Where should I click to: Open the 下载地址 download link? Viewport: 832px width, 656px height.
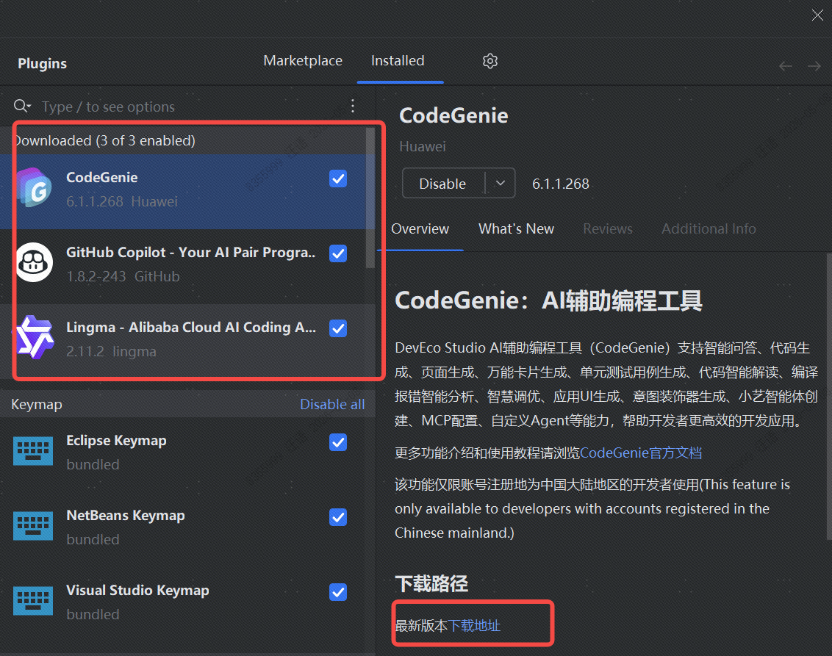[x=474, y=626]
